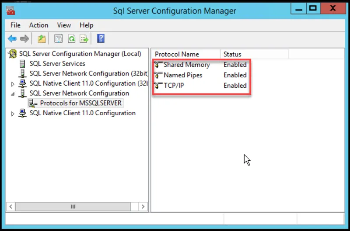Click the Refresh toolbar icon
Viewport: 350px width, 231px height.
(72, 39)
